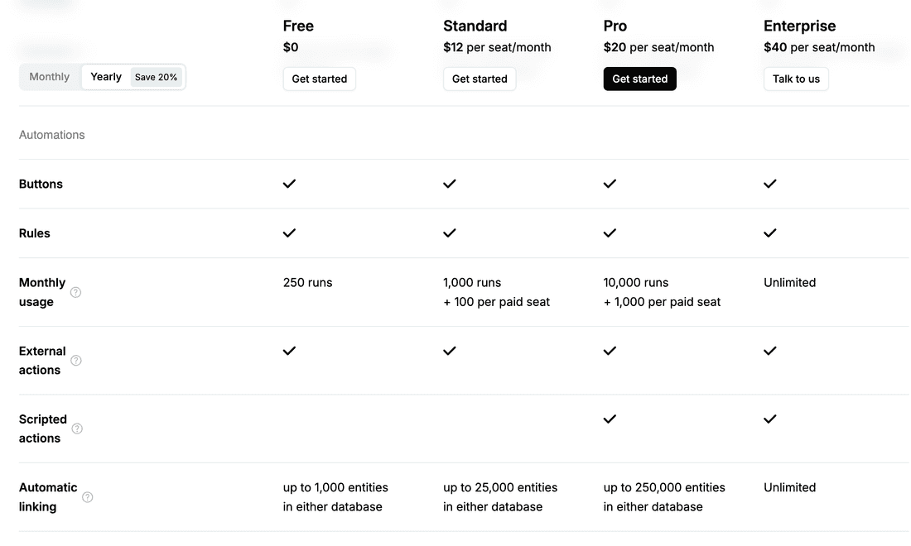Click help icon next to Monthly usage
Viewport: 911px width, 546px height.
pos(75,292)
